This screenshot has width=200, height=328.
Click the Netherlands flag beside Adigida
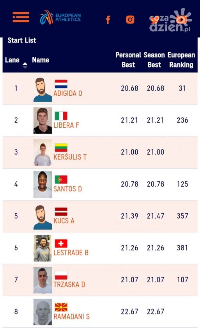61,84
